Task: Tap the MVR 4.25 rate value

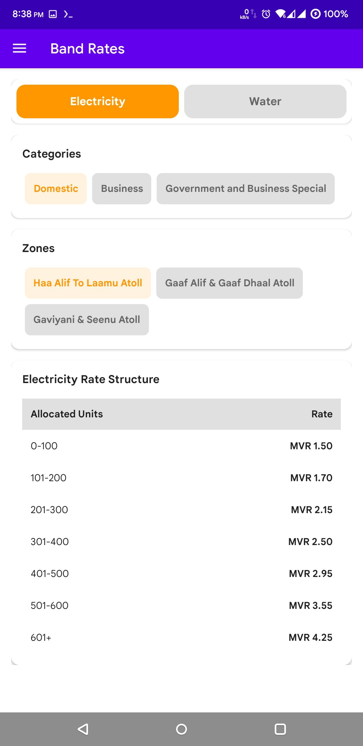Action: (310, 637)
